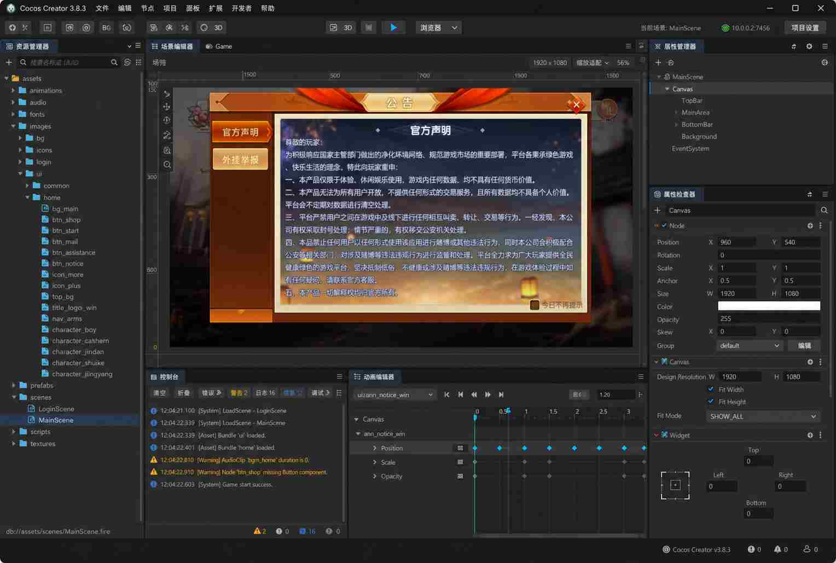
Task: Click the fast-forward animation control
Action: pyautogui.click(x=487, y=394)
